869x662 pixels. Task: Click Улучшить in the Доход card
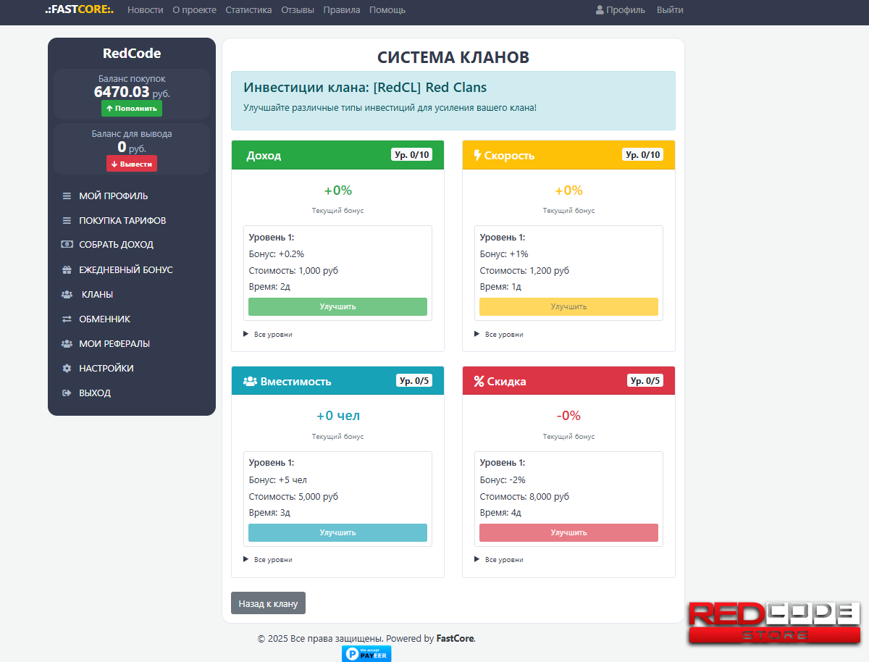[x=337, y=306]
